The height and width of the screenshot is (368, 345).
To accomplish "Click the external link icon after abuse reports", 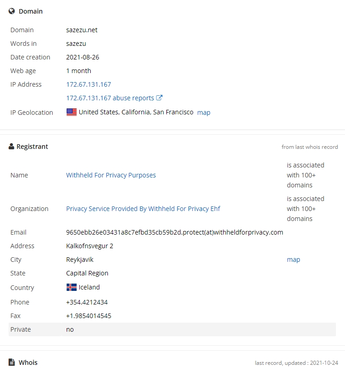I will tap(160, 98).
